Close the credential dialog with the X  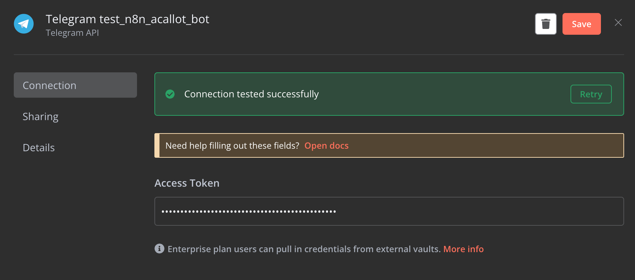(x=618, y=22)
